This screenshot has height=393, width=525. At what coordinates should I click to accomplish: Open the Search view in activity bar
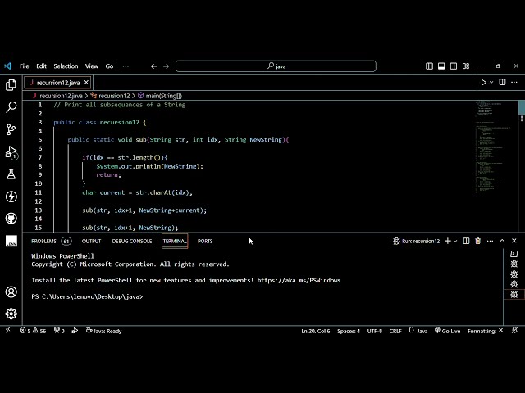pyautogui.click(x=11, y=107)
